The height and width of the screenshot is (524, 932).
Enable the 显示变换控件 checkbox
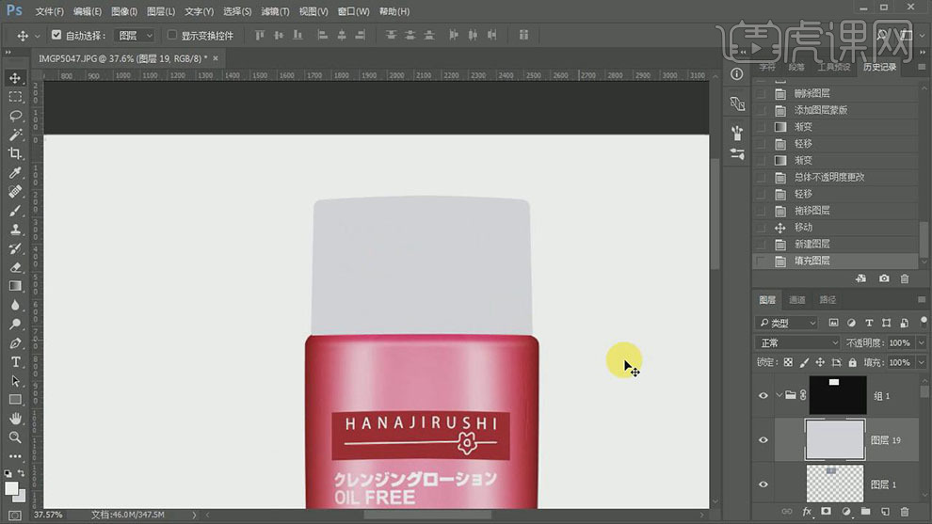pos(171,35)
